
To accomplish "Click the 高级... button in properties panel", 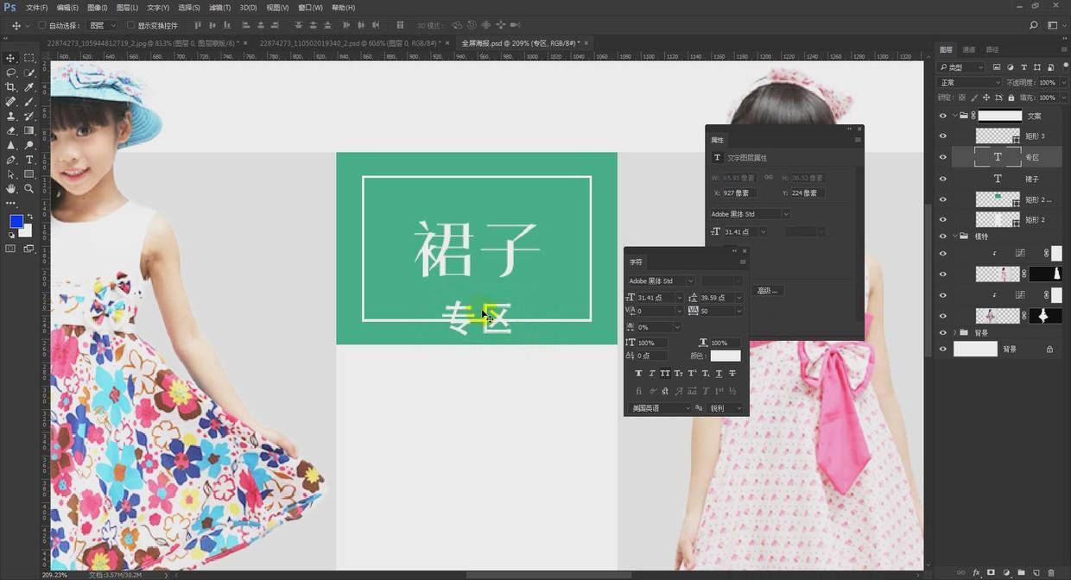I will (x=767, y=291).
